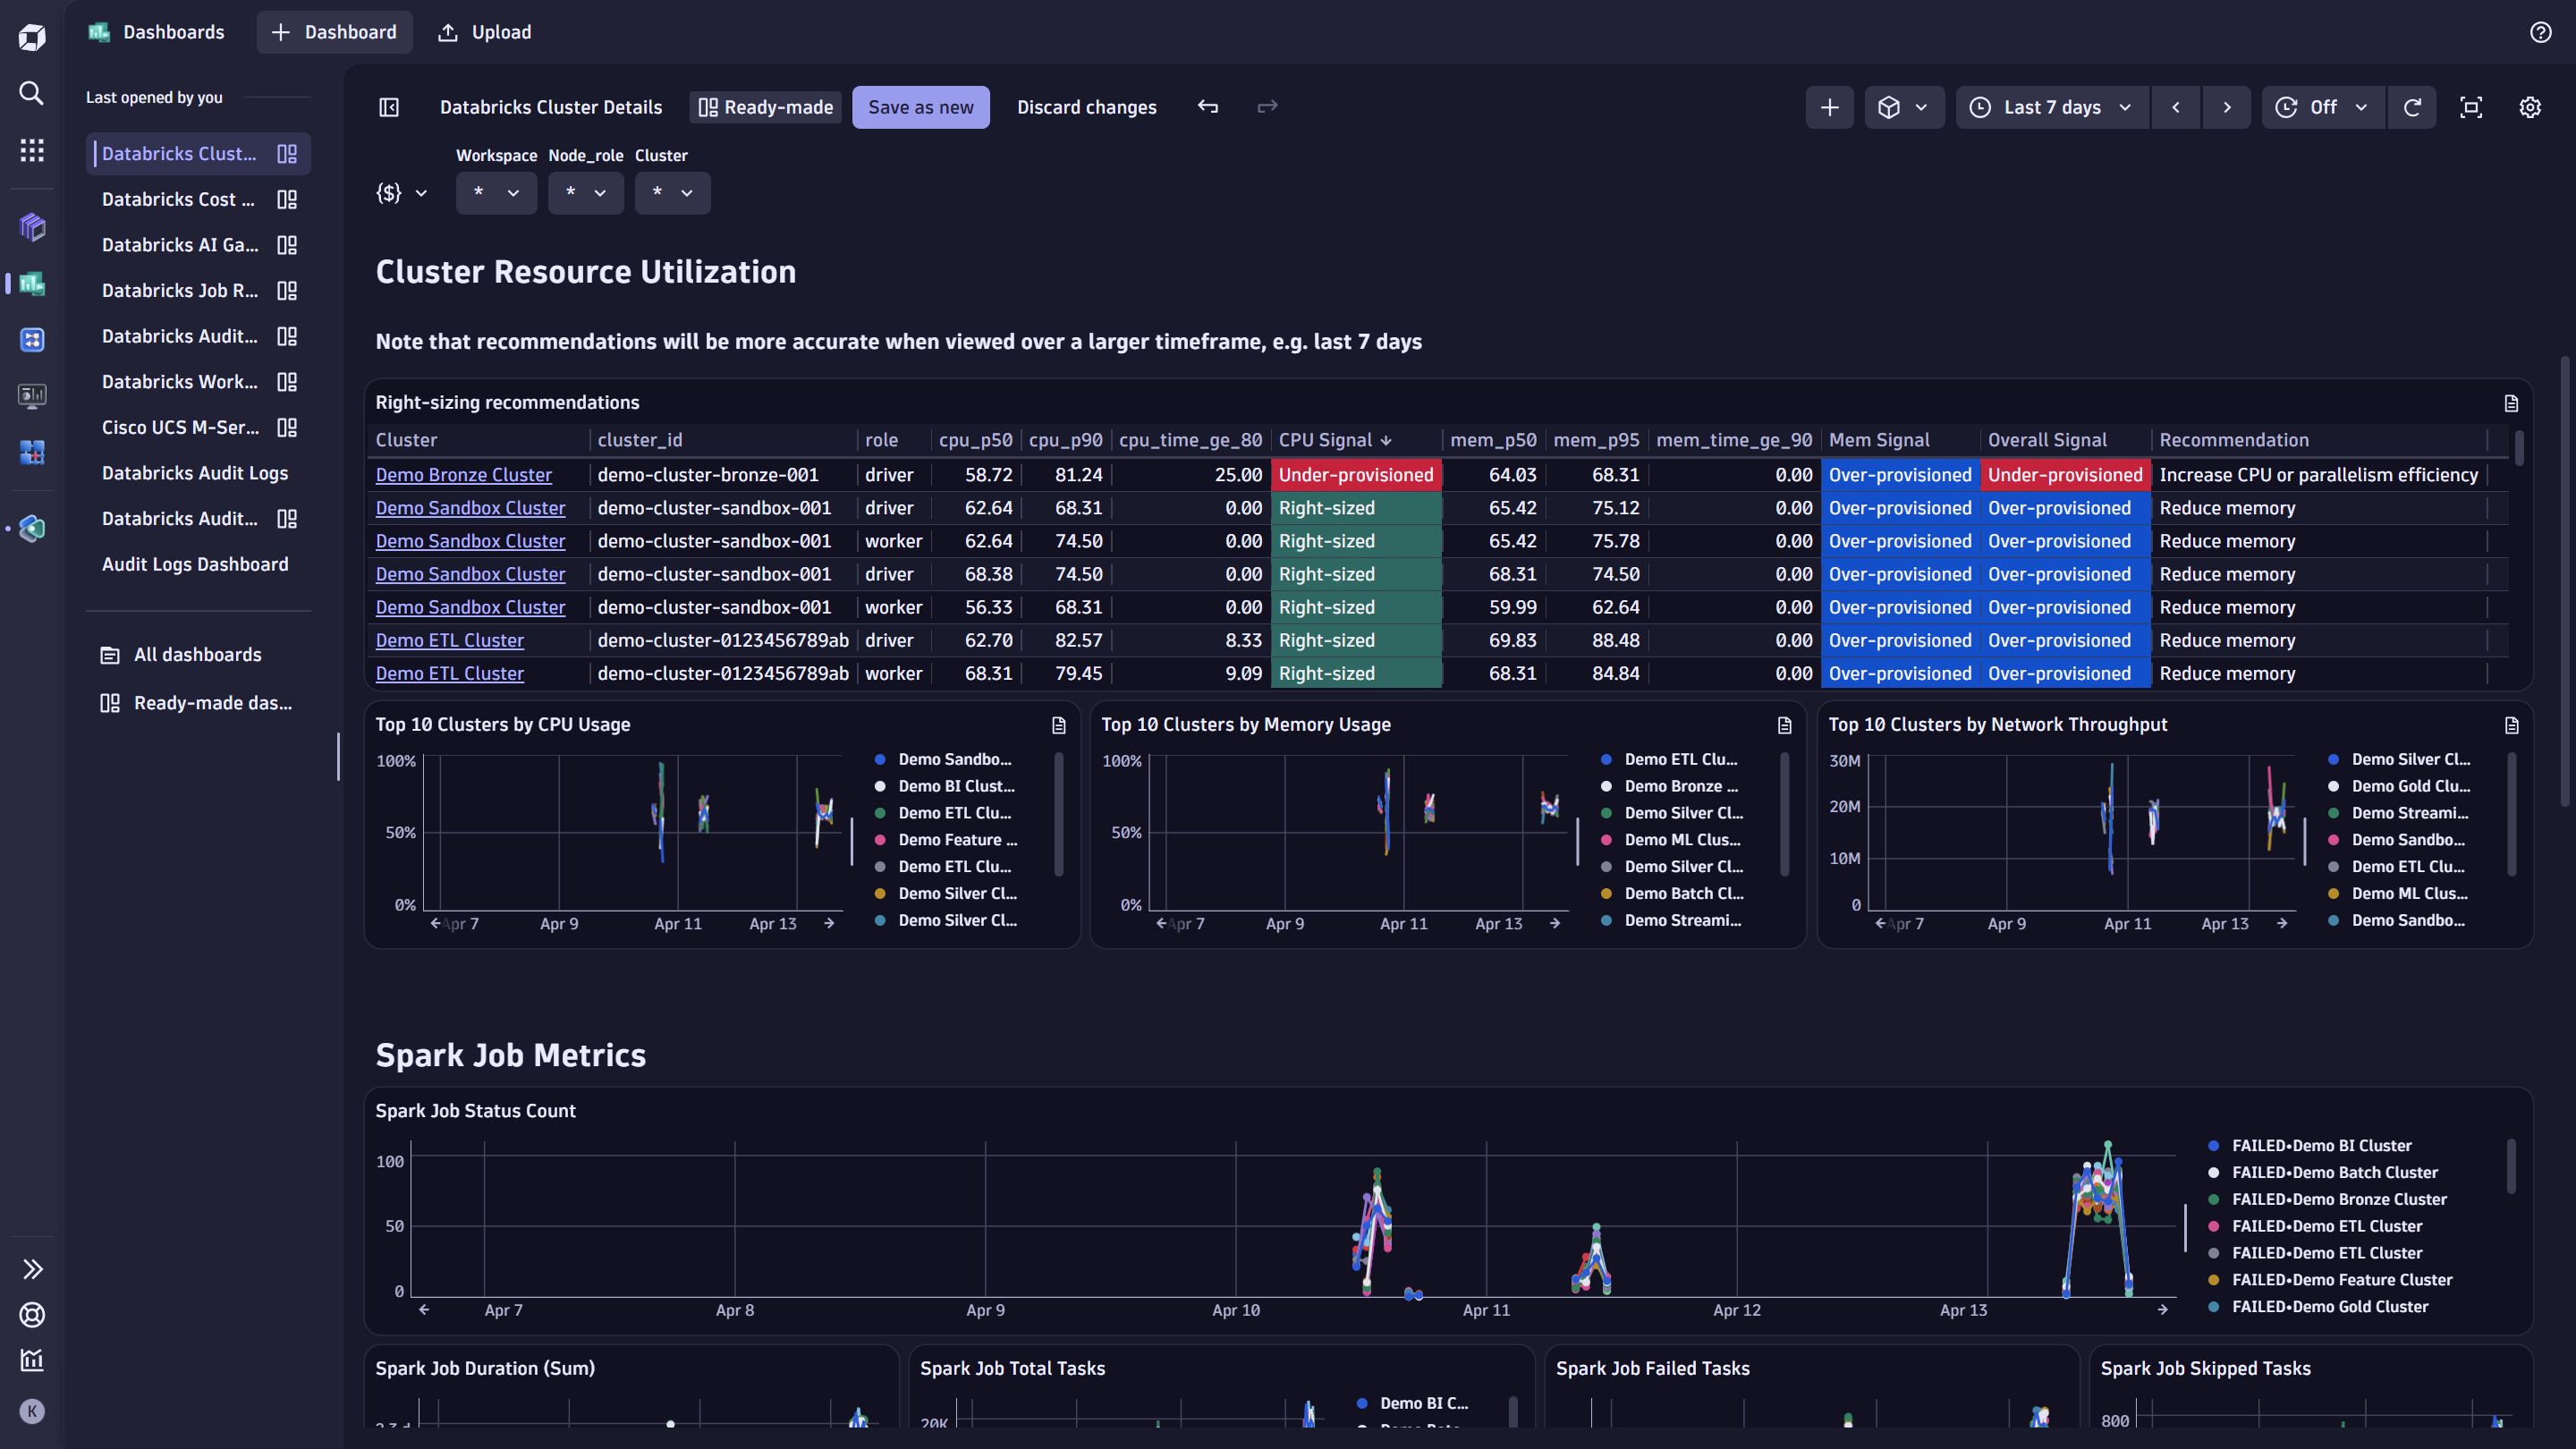Open the Last 7 days time range dropdown
This screenshot has width=2576, height=1449.
(2051, 107)
